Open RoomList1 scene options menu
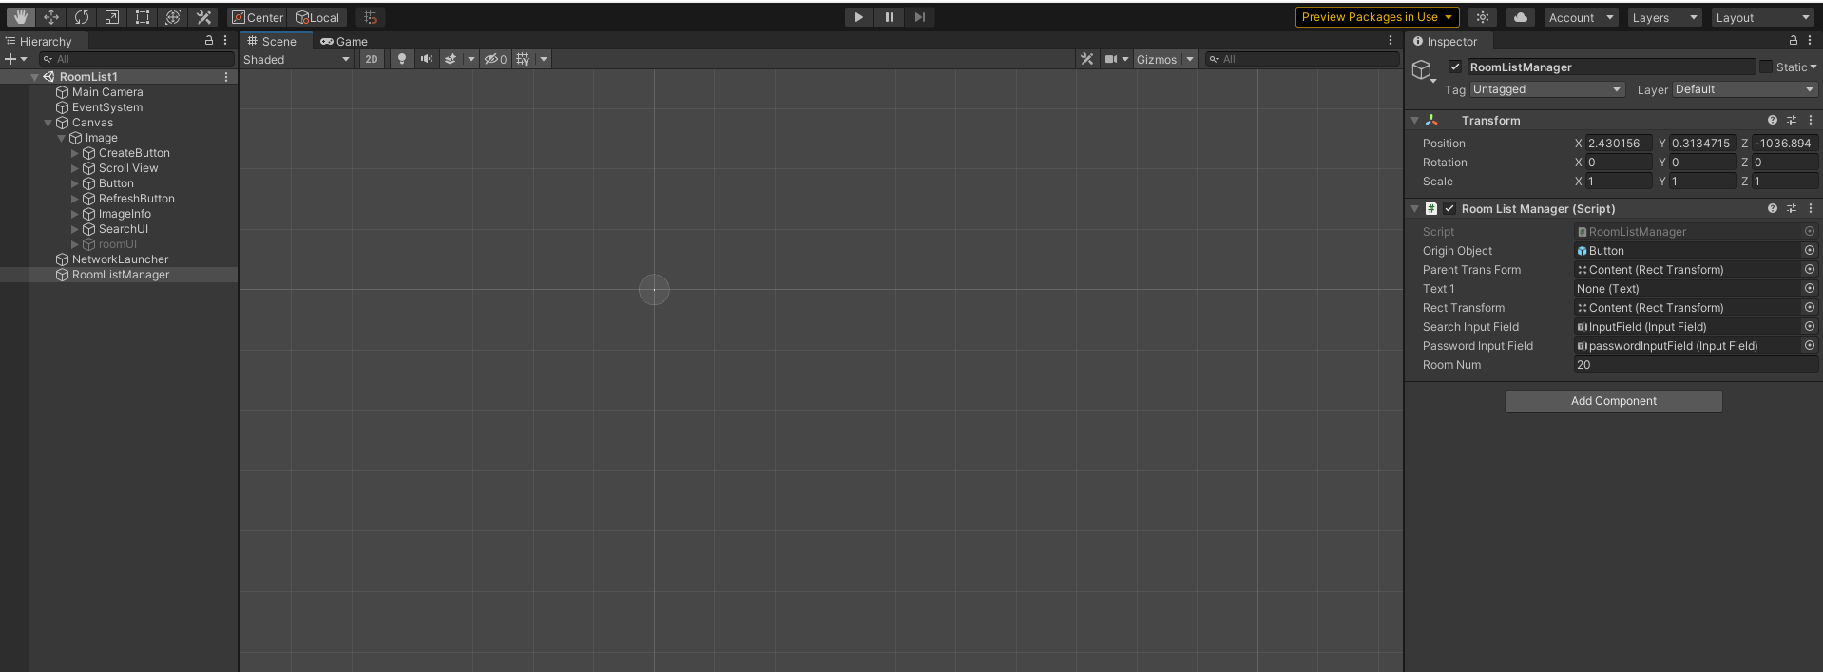This screenshot has width=1823, height=672. pos(226,77)
